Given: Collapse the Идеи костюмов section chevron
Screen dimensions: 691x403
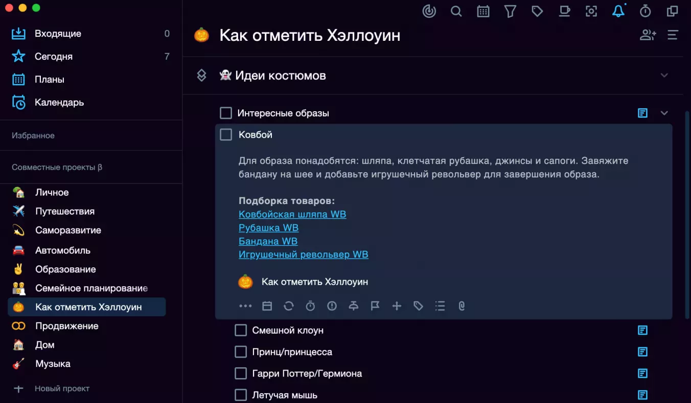Looking at the screenshot, I should click(664, 75).
